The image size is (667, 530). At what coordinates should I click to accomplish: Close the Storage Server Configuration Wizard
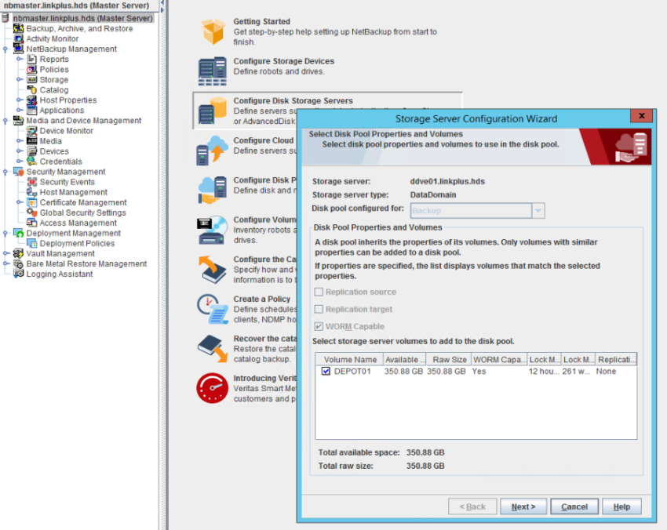642,116
